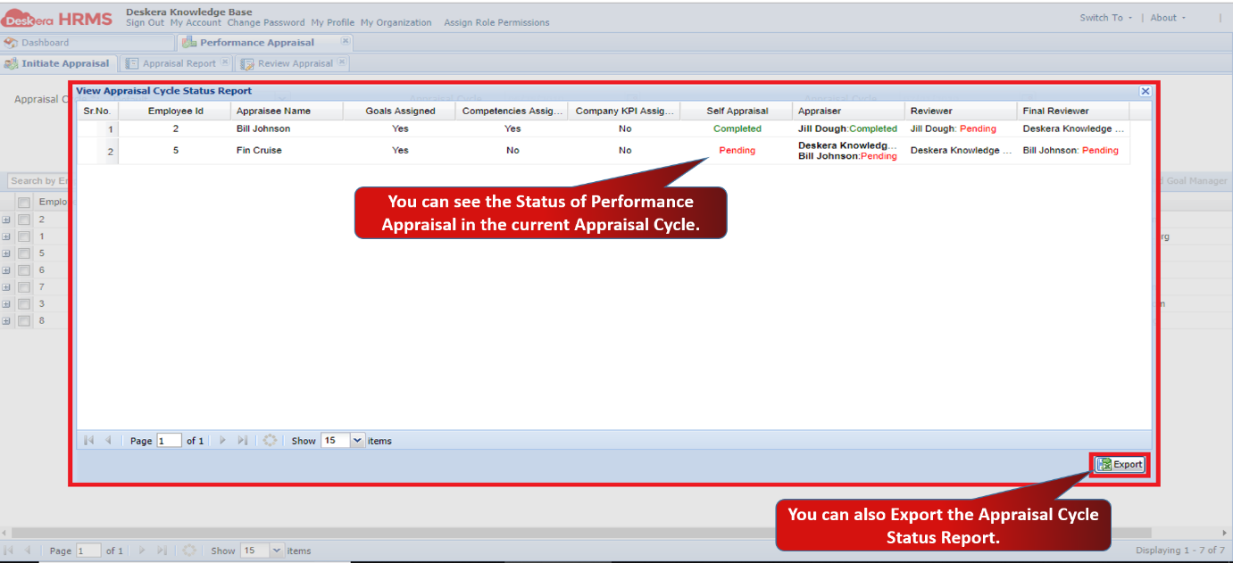Check the select-all checkbox in the employee grid
1233x563 pixels.
point(24,201)
